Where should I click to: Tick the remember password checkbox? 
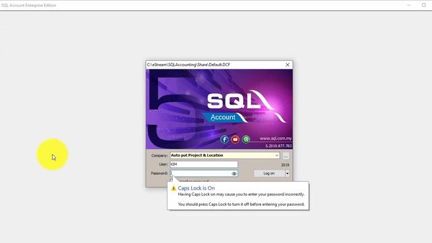tap(171, 180)
